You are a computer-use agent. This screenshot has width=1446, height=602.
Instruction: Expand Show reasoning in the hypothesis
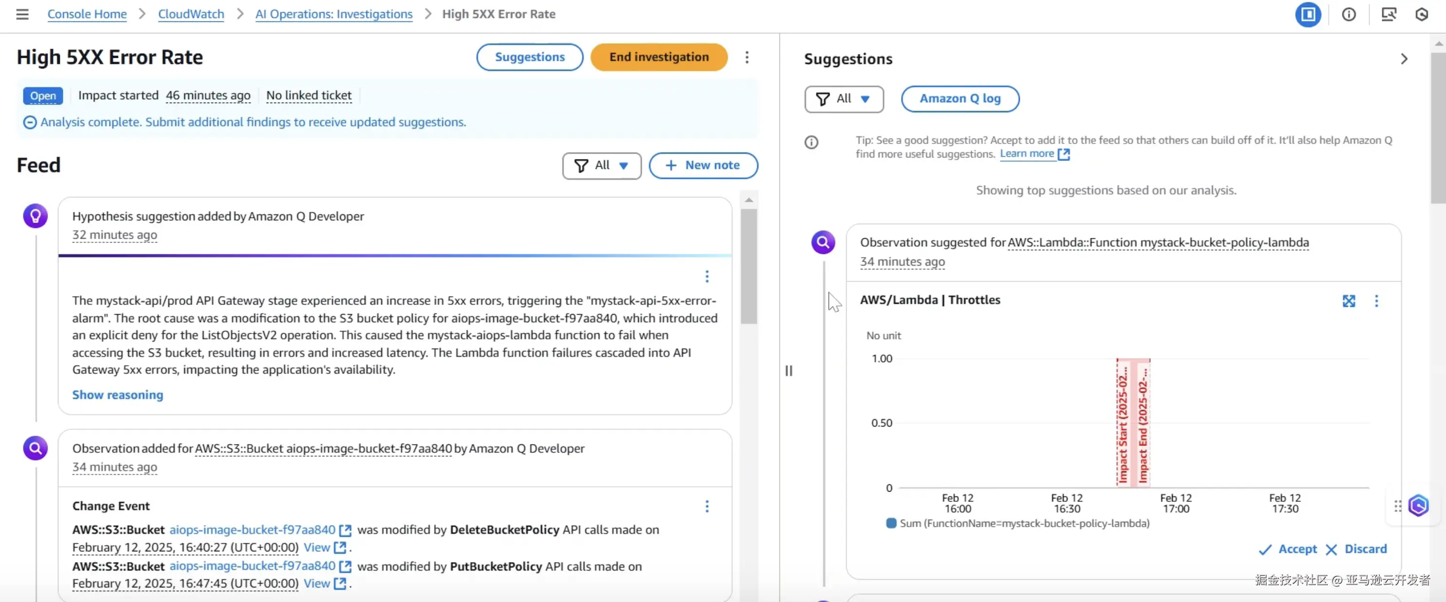117,395
